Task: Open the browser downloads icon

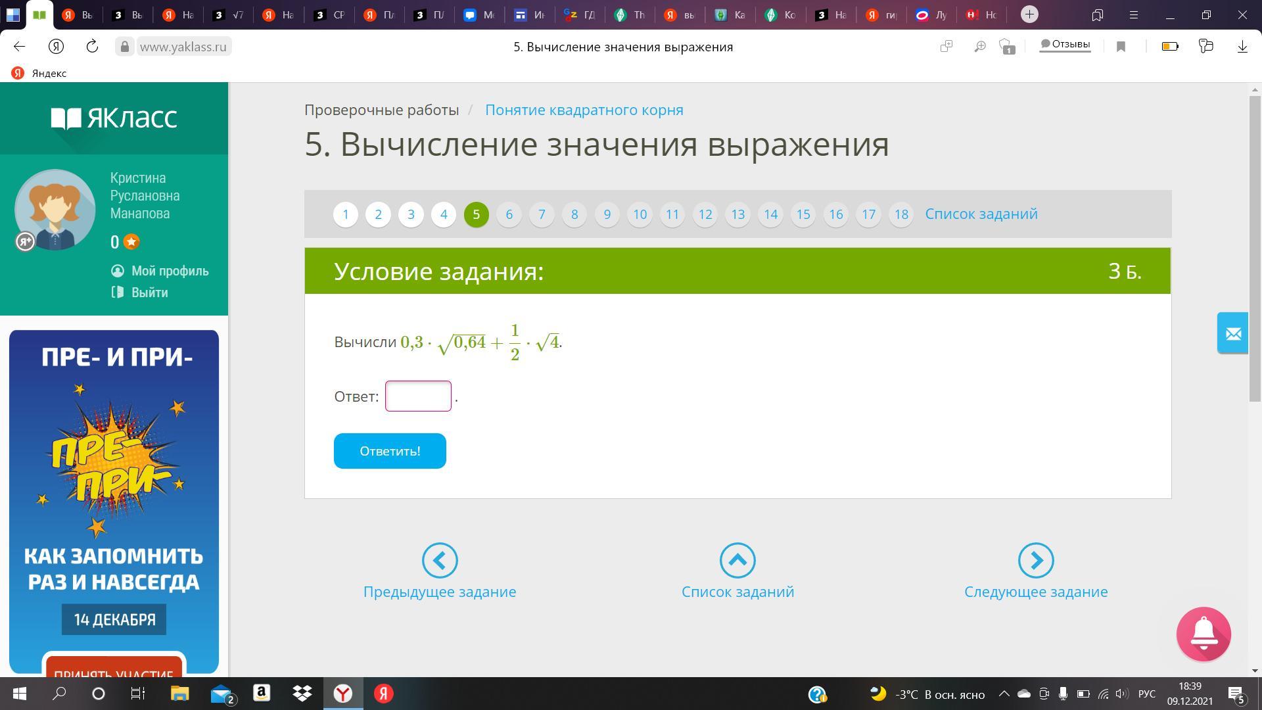Action: pos(1242,47)
